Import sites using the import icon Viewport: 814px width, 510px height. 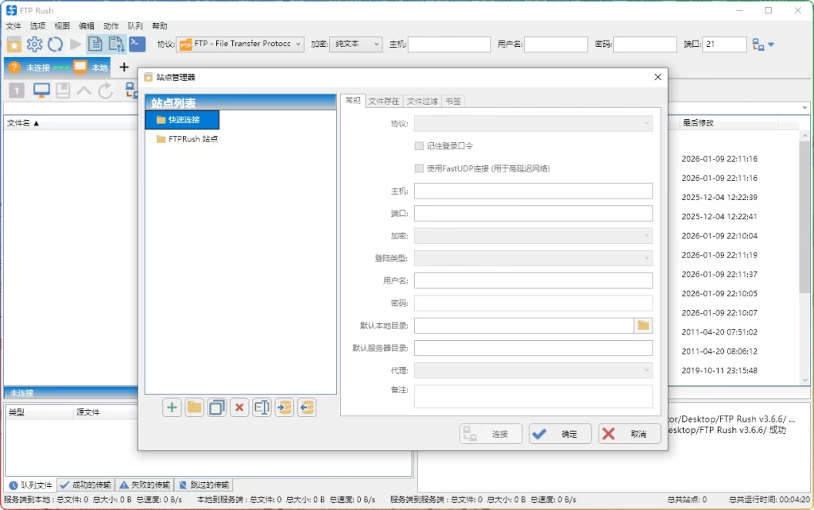283,408
